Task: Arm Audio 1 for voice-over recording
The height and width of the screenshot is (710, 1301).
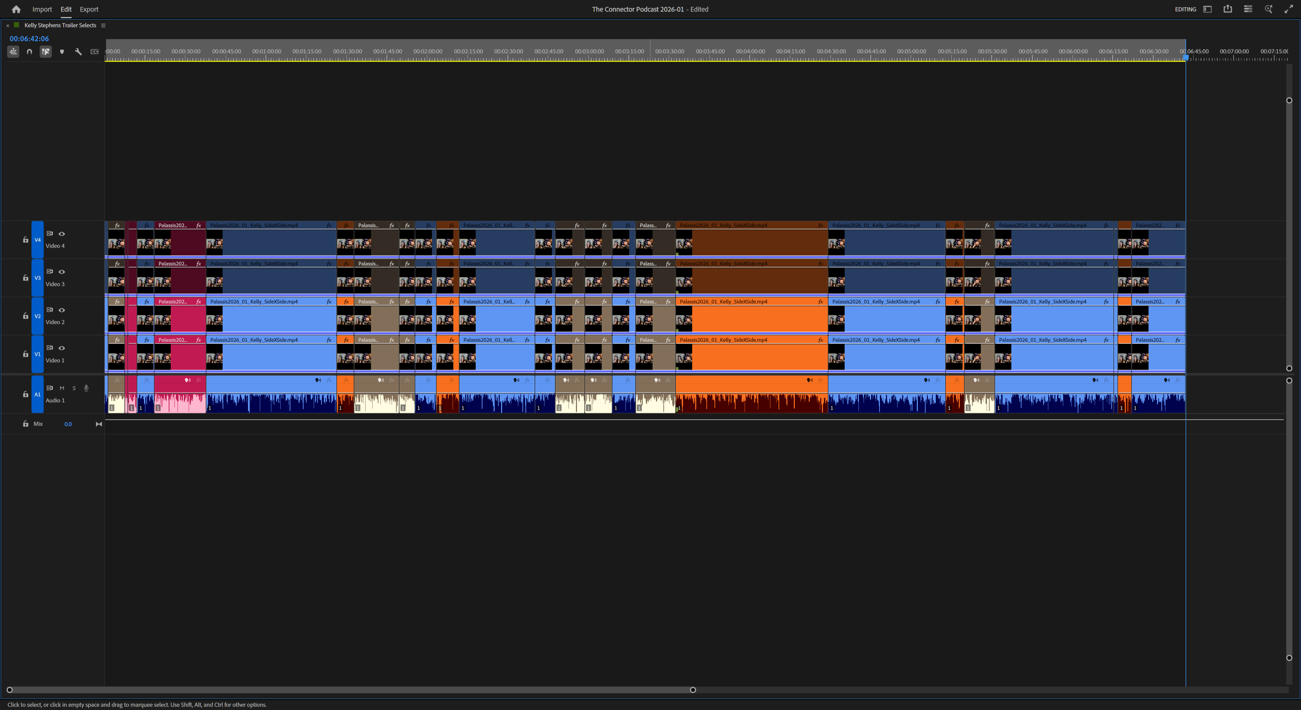Action: pyautogui.click(x=86, y=388)
